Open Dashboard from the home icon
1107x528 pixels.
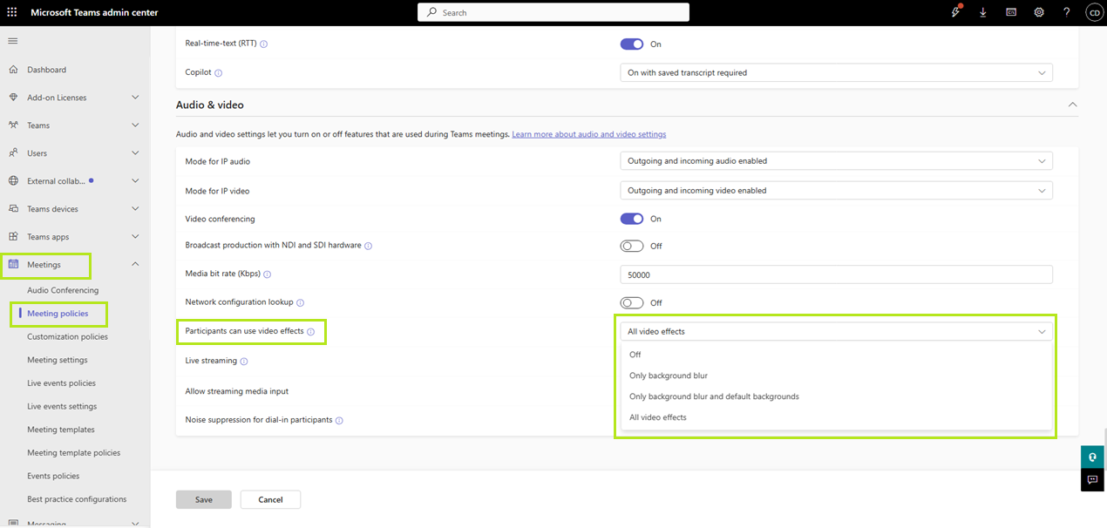point(13,70)
